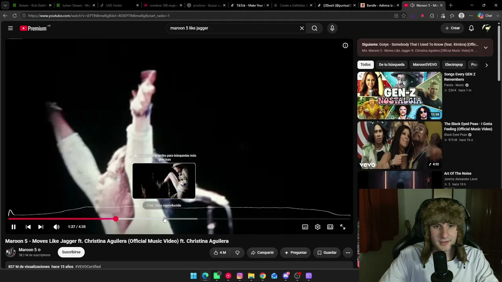Select the 'Electropop' filter chip
The width and height of the screenshot is (502, 282).
tap(454, 65)
